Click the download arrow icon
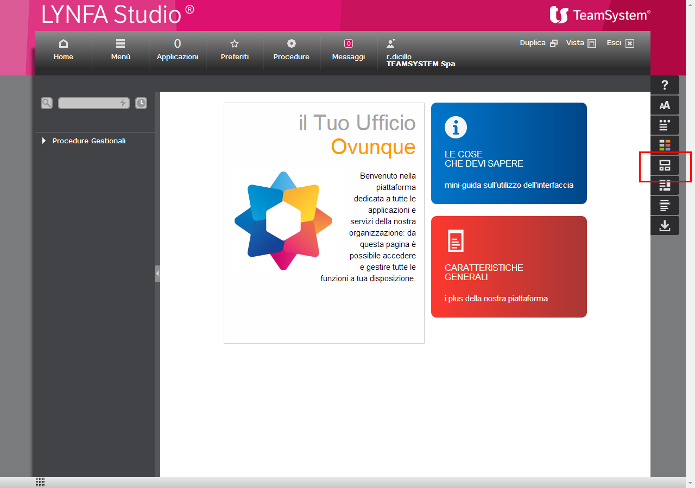The width and height of the screenshot is (695, 488). tap(665, 226)
